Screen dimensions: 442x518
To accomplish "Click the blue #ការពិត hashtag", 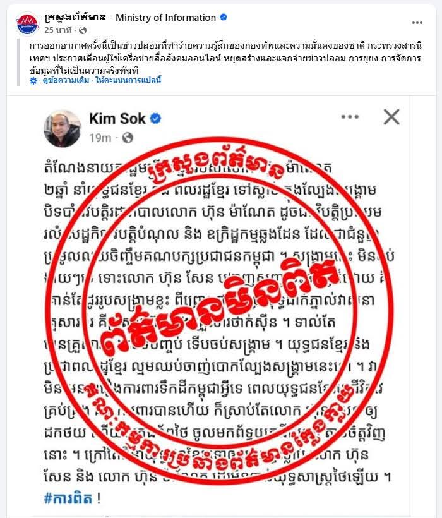I will [68, 498].
